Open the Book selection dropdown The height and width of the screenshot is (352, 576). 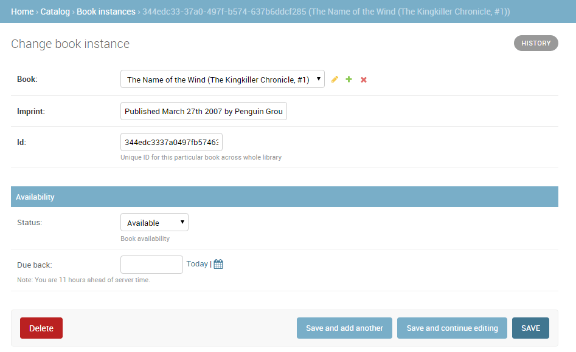pyautogui.click(x=222, y=79)
